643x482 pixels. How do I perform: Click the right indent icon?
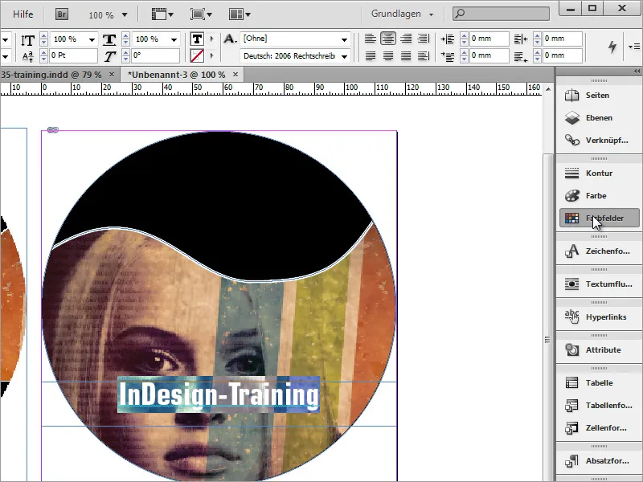tap(521, 39)
